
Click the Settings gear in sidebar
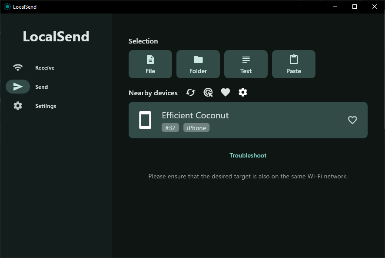click(17, 106)
